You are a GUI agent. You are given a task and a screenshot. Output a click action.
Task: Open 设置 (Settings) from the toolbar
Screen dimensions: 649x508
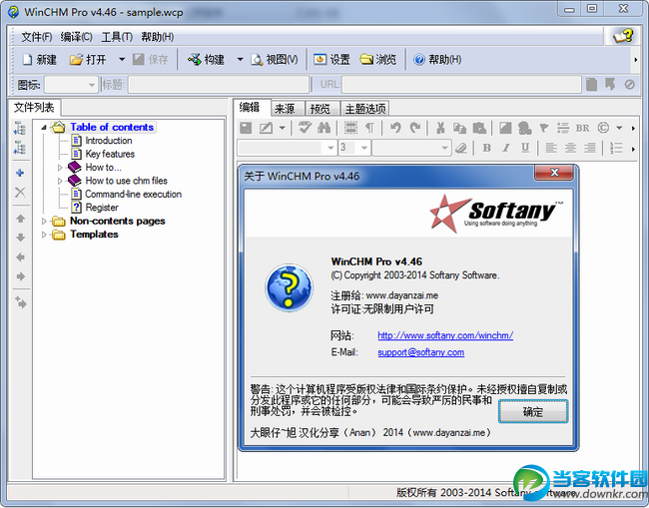pyautogui.click(x=331, y=60)
